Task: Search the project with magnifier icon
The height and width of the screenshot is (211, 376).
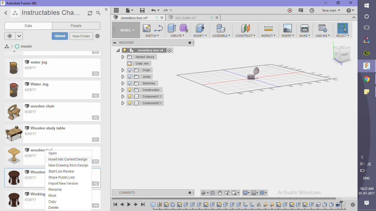Action: tap(98, 13)
